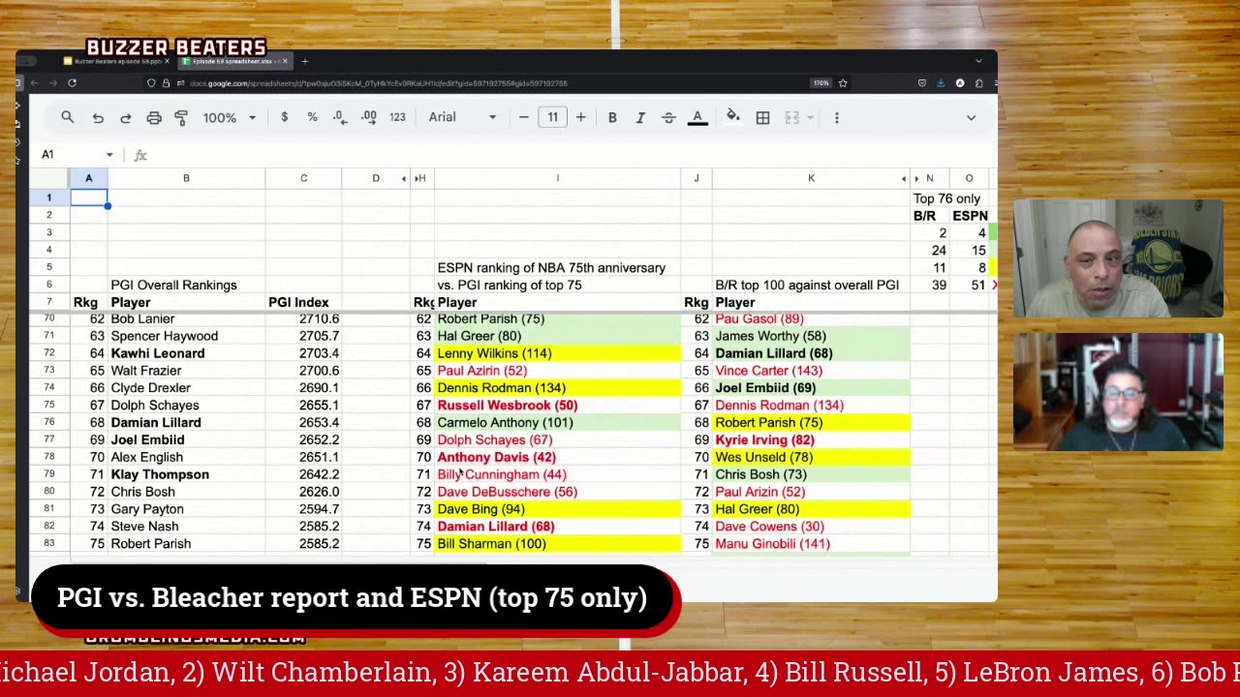Click the '2710.6' PGI index cell
The image size is (1240, 697).
point(303,318)
